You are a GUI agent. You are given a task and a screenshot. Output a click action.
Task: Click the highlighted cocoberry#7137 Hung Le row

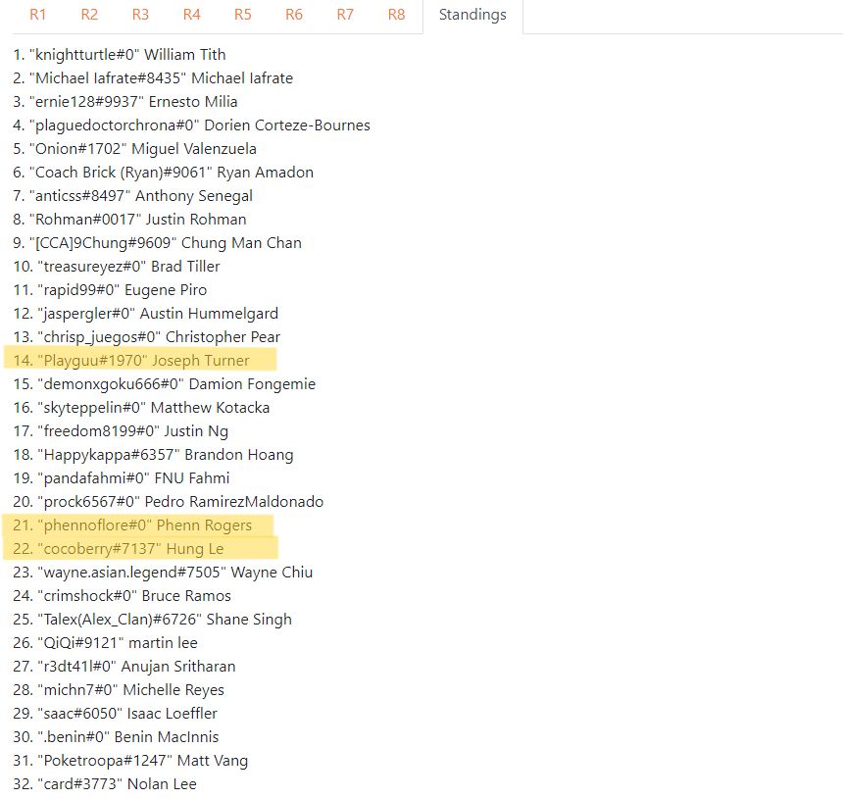coord(127,548)
